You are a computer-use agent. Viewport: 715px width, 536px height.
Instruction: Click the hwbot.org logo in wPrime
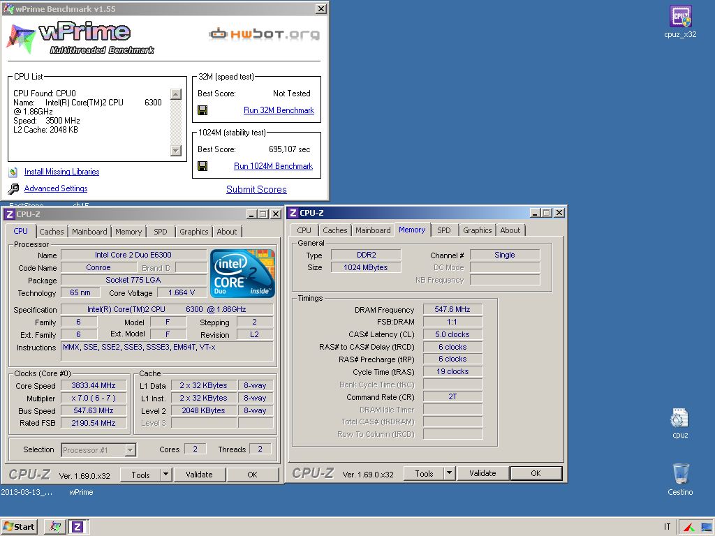264,34
